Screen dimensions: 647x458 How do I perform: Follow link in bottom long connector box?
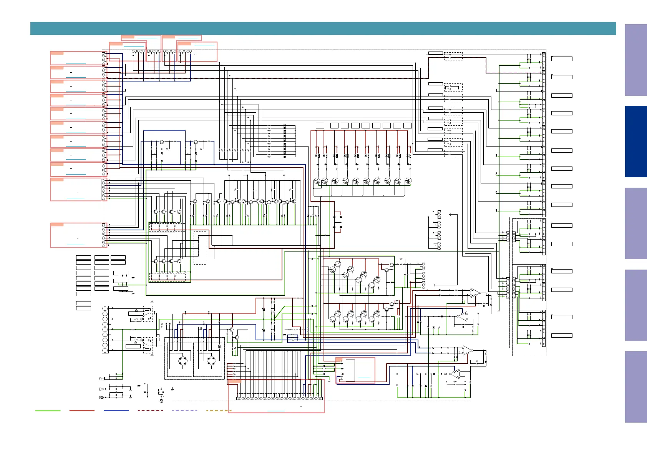pyautogui.click(x=276, y=411)
